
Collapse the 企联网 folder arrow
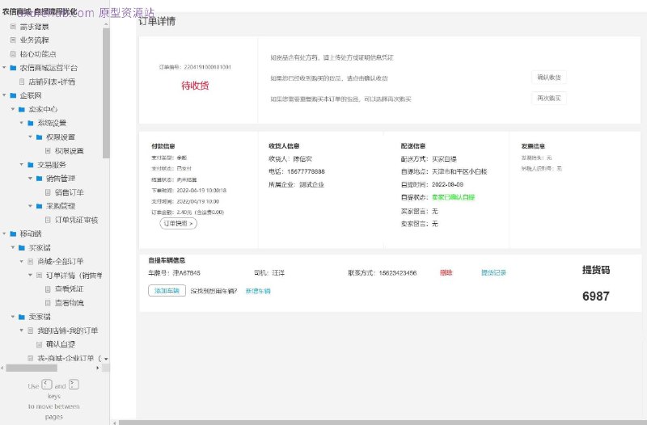tap(4, 95)
